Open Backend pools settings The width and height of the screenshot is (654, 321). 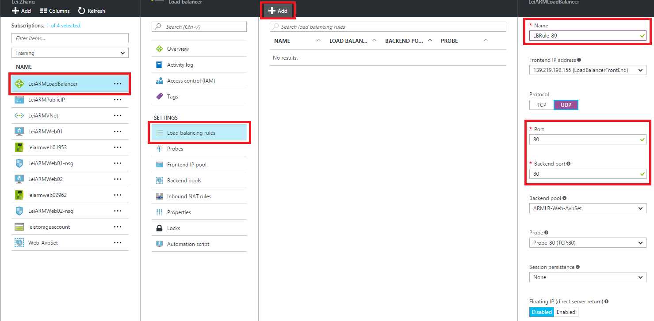click(x=199, y=181)
